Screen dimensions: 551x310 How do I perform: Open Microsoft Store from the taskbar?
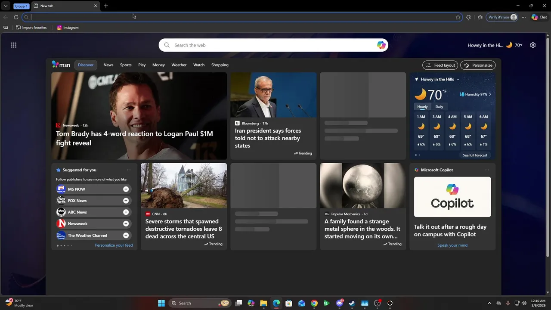click(x=289, y=303)
